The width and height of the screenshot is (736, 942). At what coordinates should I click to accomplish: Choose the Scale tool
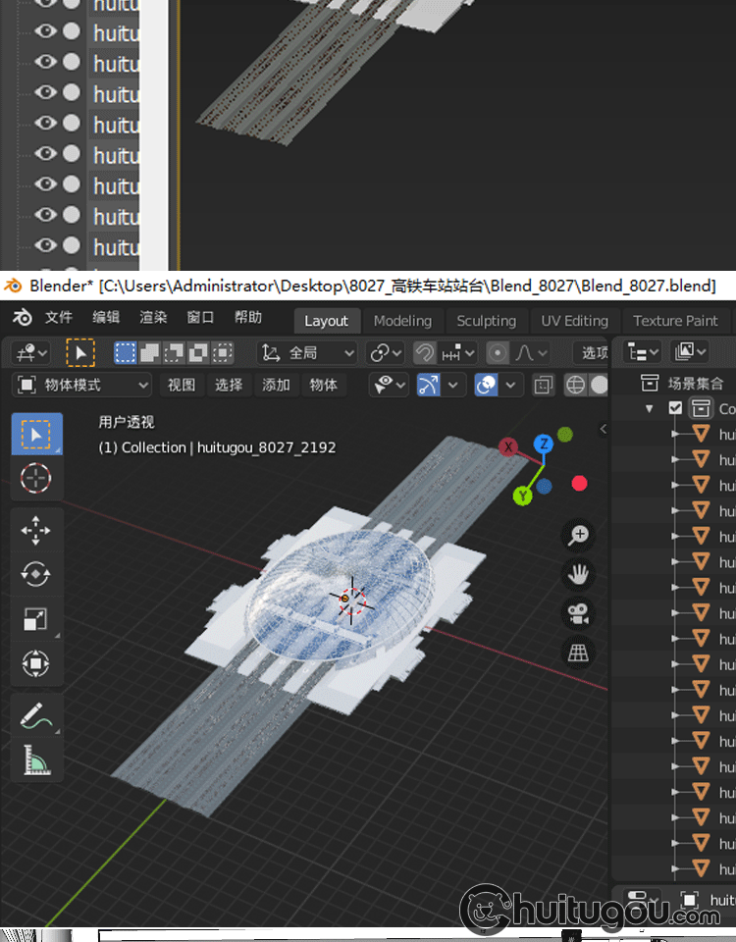click(36, 619)
